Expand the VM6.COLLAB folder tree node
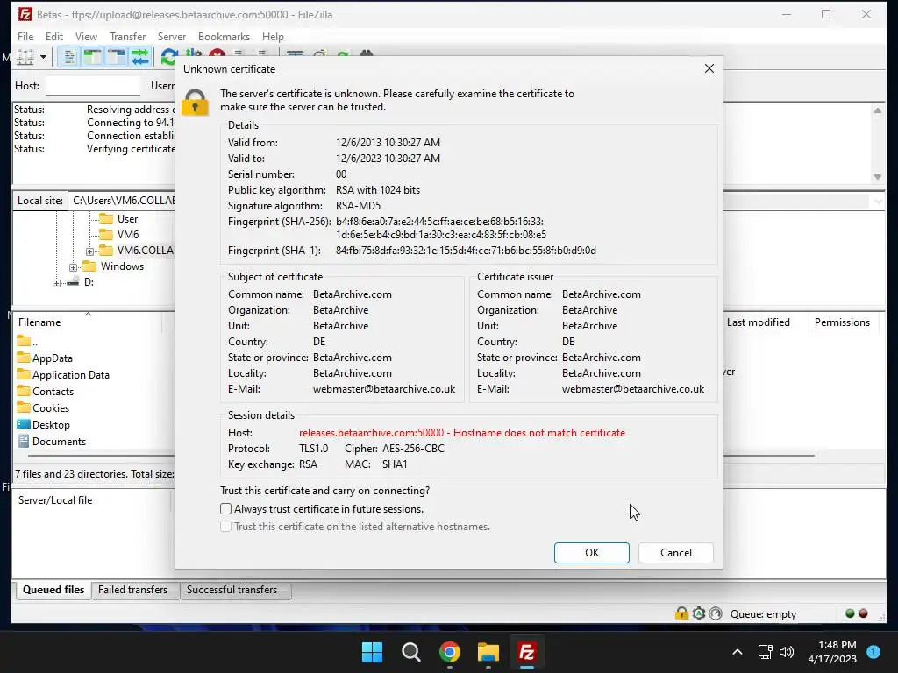This screenshot has height=673, width=898. tap(90, 251)
